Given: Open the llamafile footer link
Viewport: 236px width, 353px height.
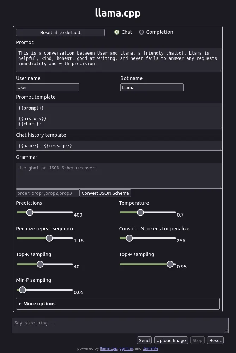Looking at the screenshot, I should (150, 348).
